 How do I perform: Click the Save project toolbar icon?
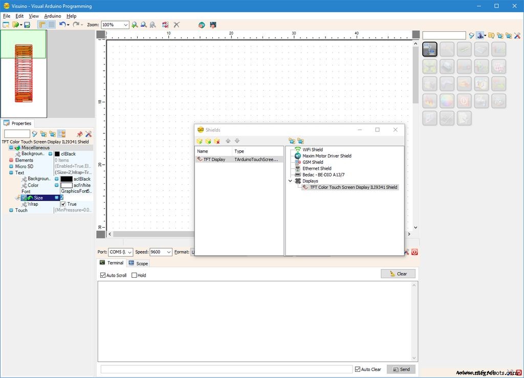[27, 25]
